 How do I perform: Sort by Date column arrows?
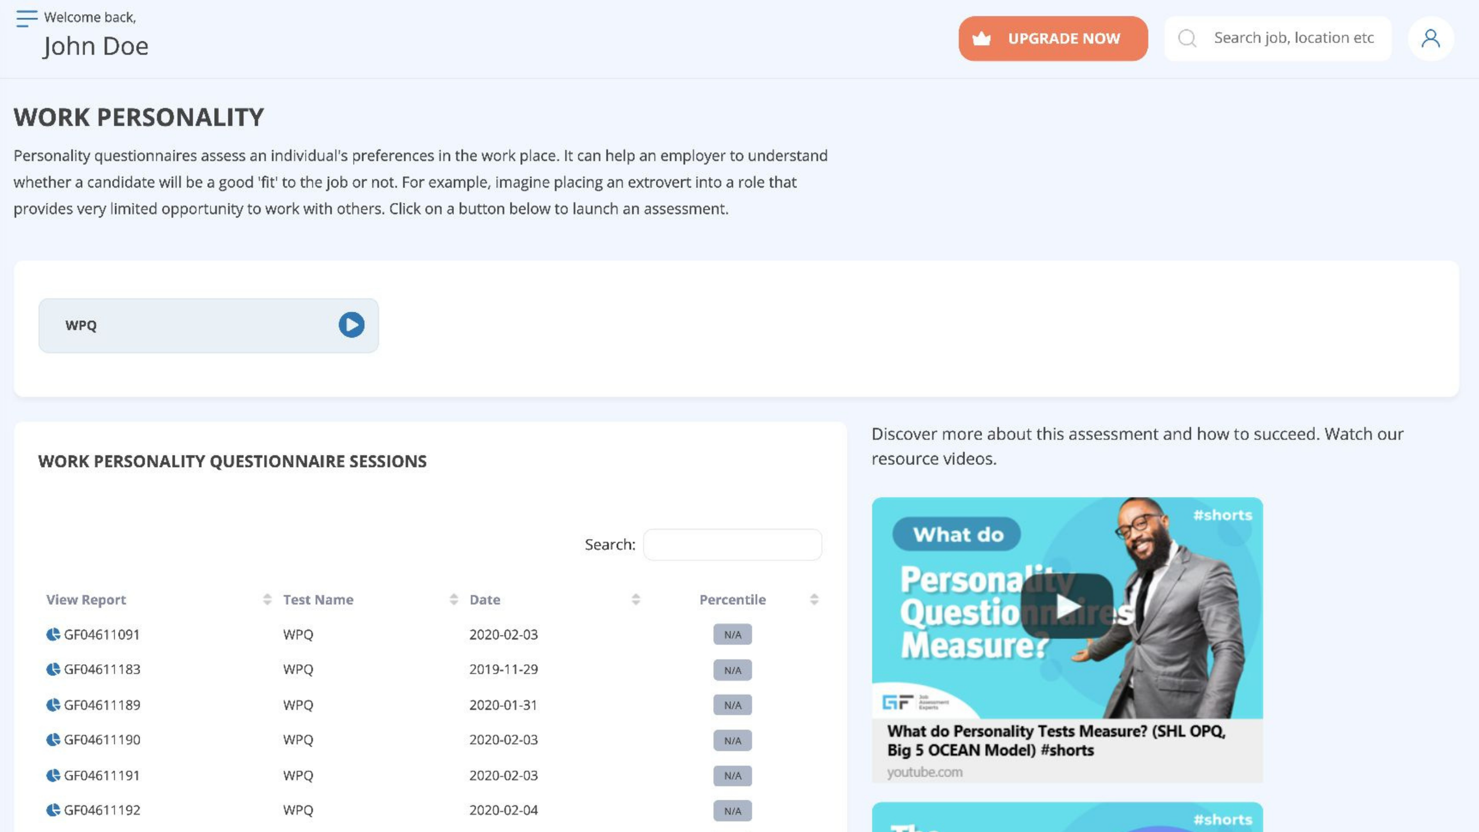[636, 599]
